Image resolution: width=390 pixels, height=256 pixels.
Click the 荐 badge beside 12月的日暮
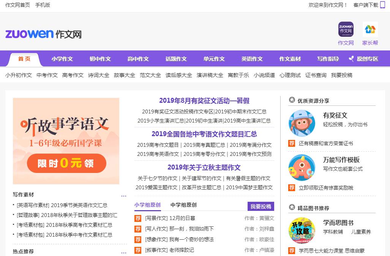coord(138,218)
